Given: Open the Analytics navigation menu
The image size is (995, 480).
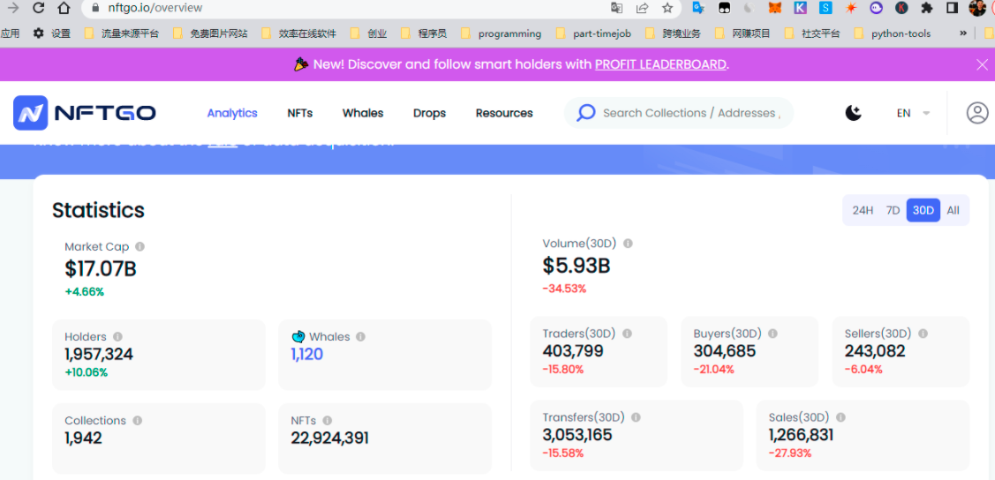Looking at the screenshot, I should click(x=232, y=113).
